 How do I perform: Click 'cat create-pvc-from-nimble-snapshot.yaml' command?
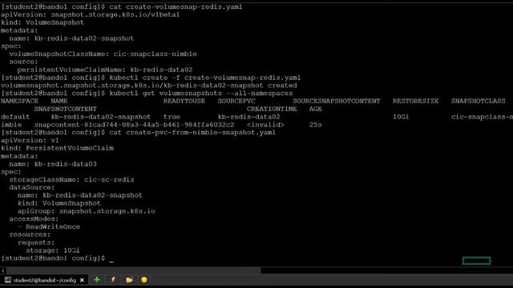tap(192, 133)
